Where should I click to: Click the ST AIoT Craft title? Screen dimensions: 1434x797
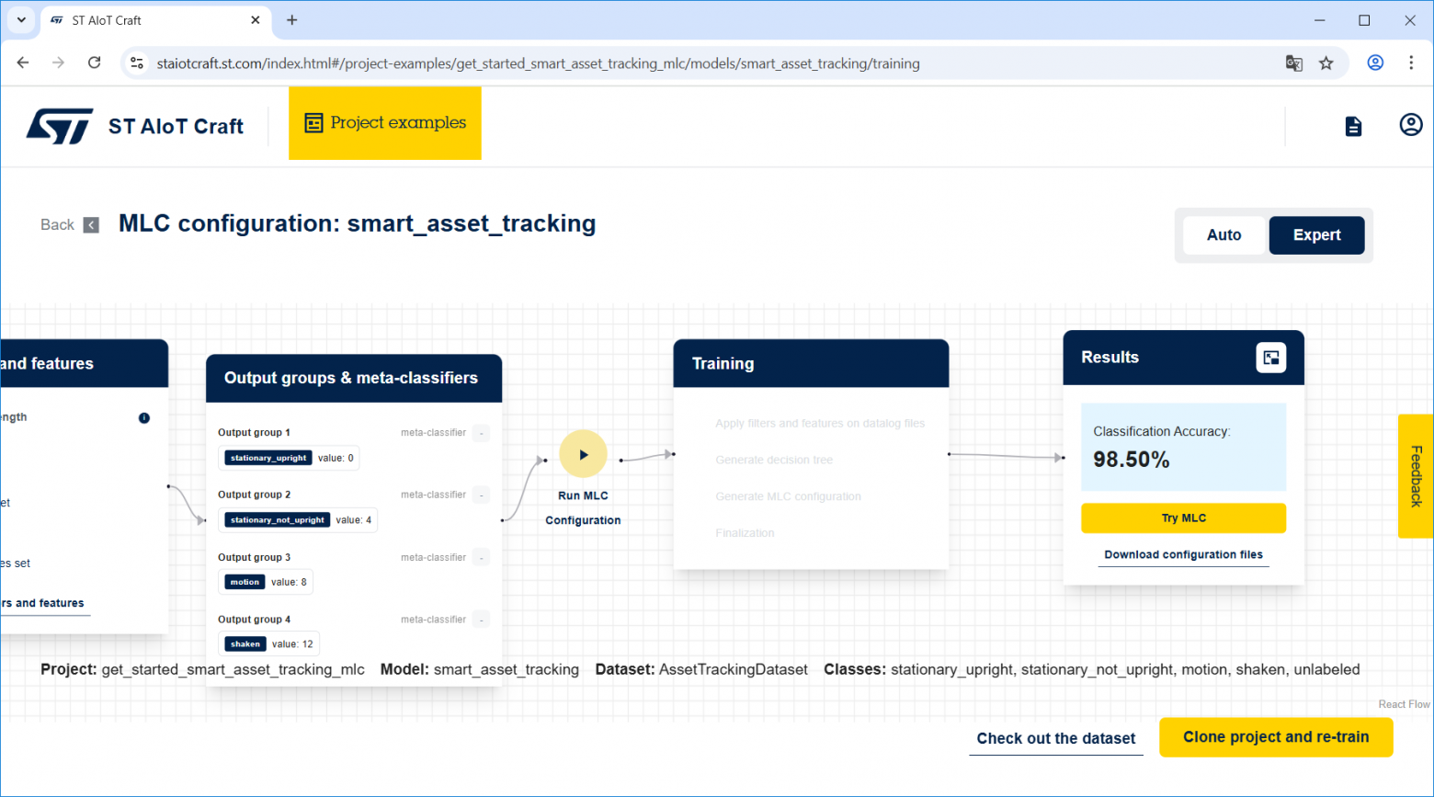coord(176,127)
